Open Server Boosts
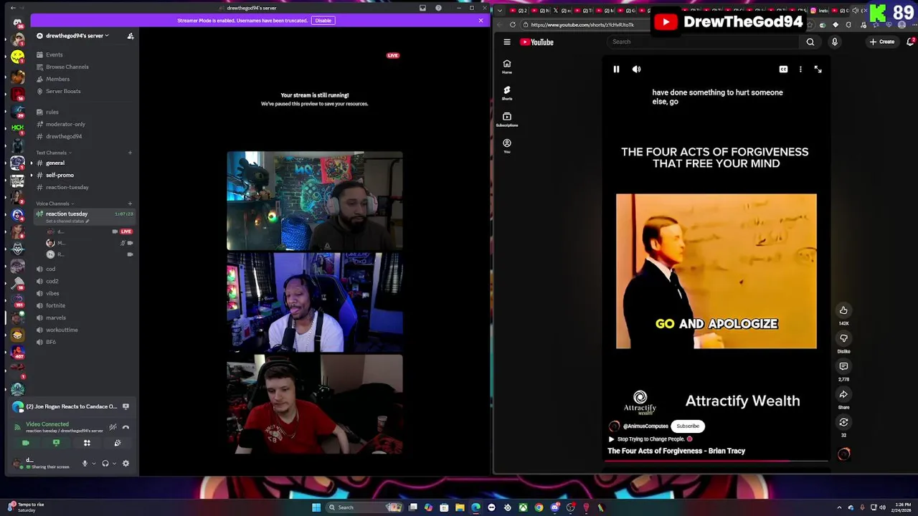Screen dimensions: 918x516 coord(63,91)
